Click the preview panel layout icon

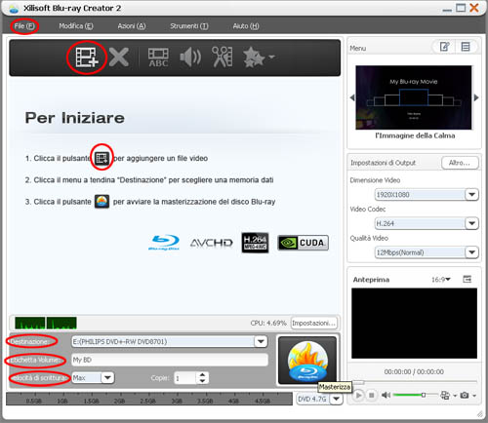pyautogui.click(x=468, y=279)
